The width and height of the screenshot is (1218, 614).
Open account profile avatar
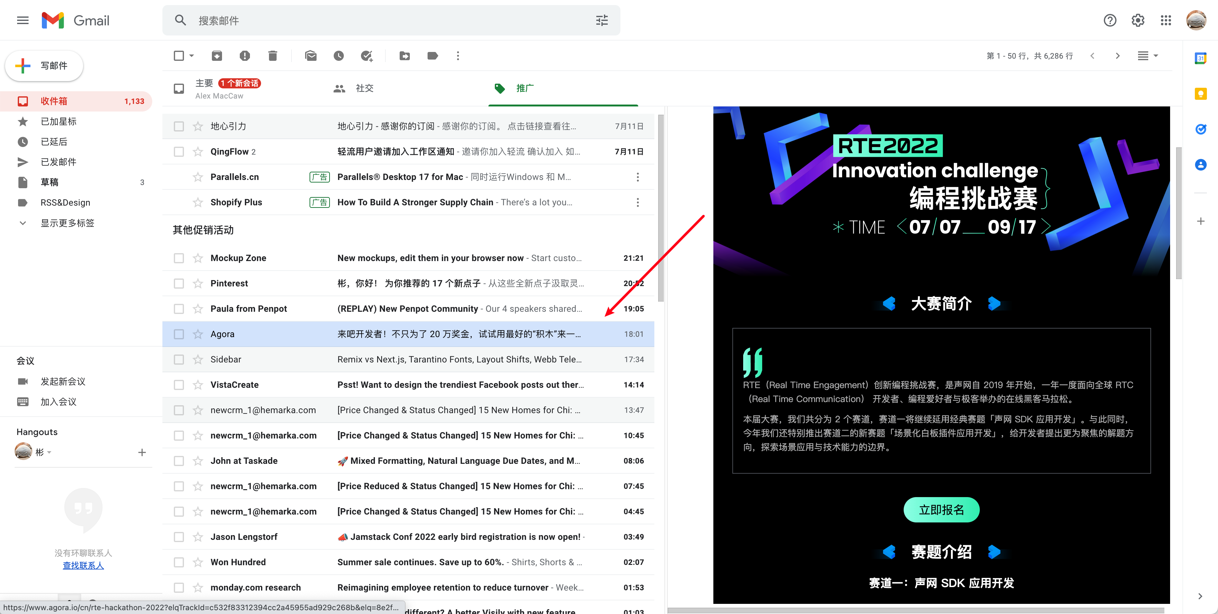coord(1196,20)
